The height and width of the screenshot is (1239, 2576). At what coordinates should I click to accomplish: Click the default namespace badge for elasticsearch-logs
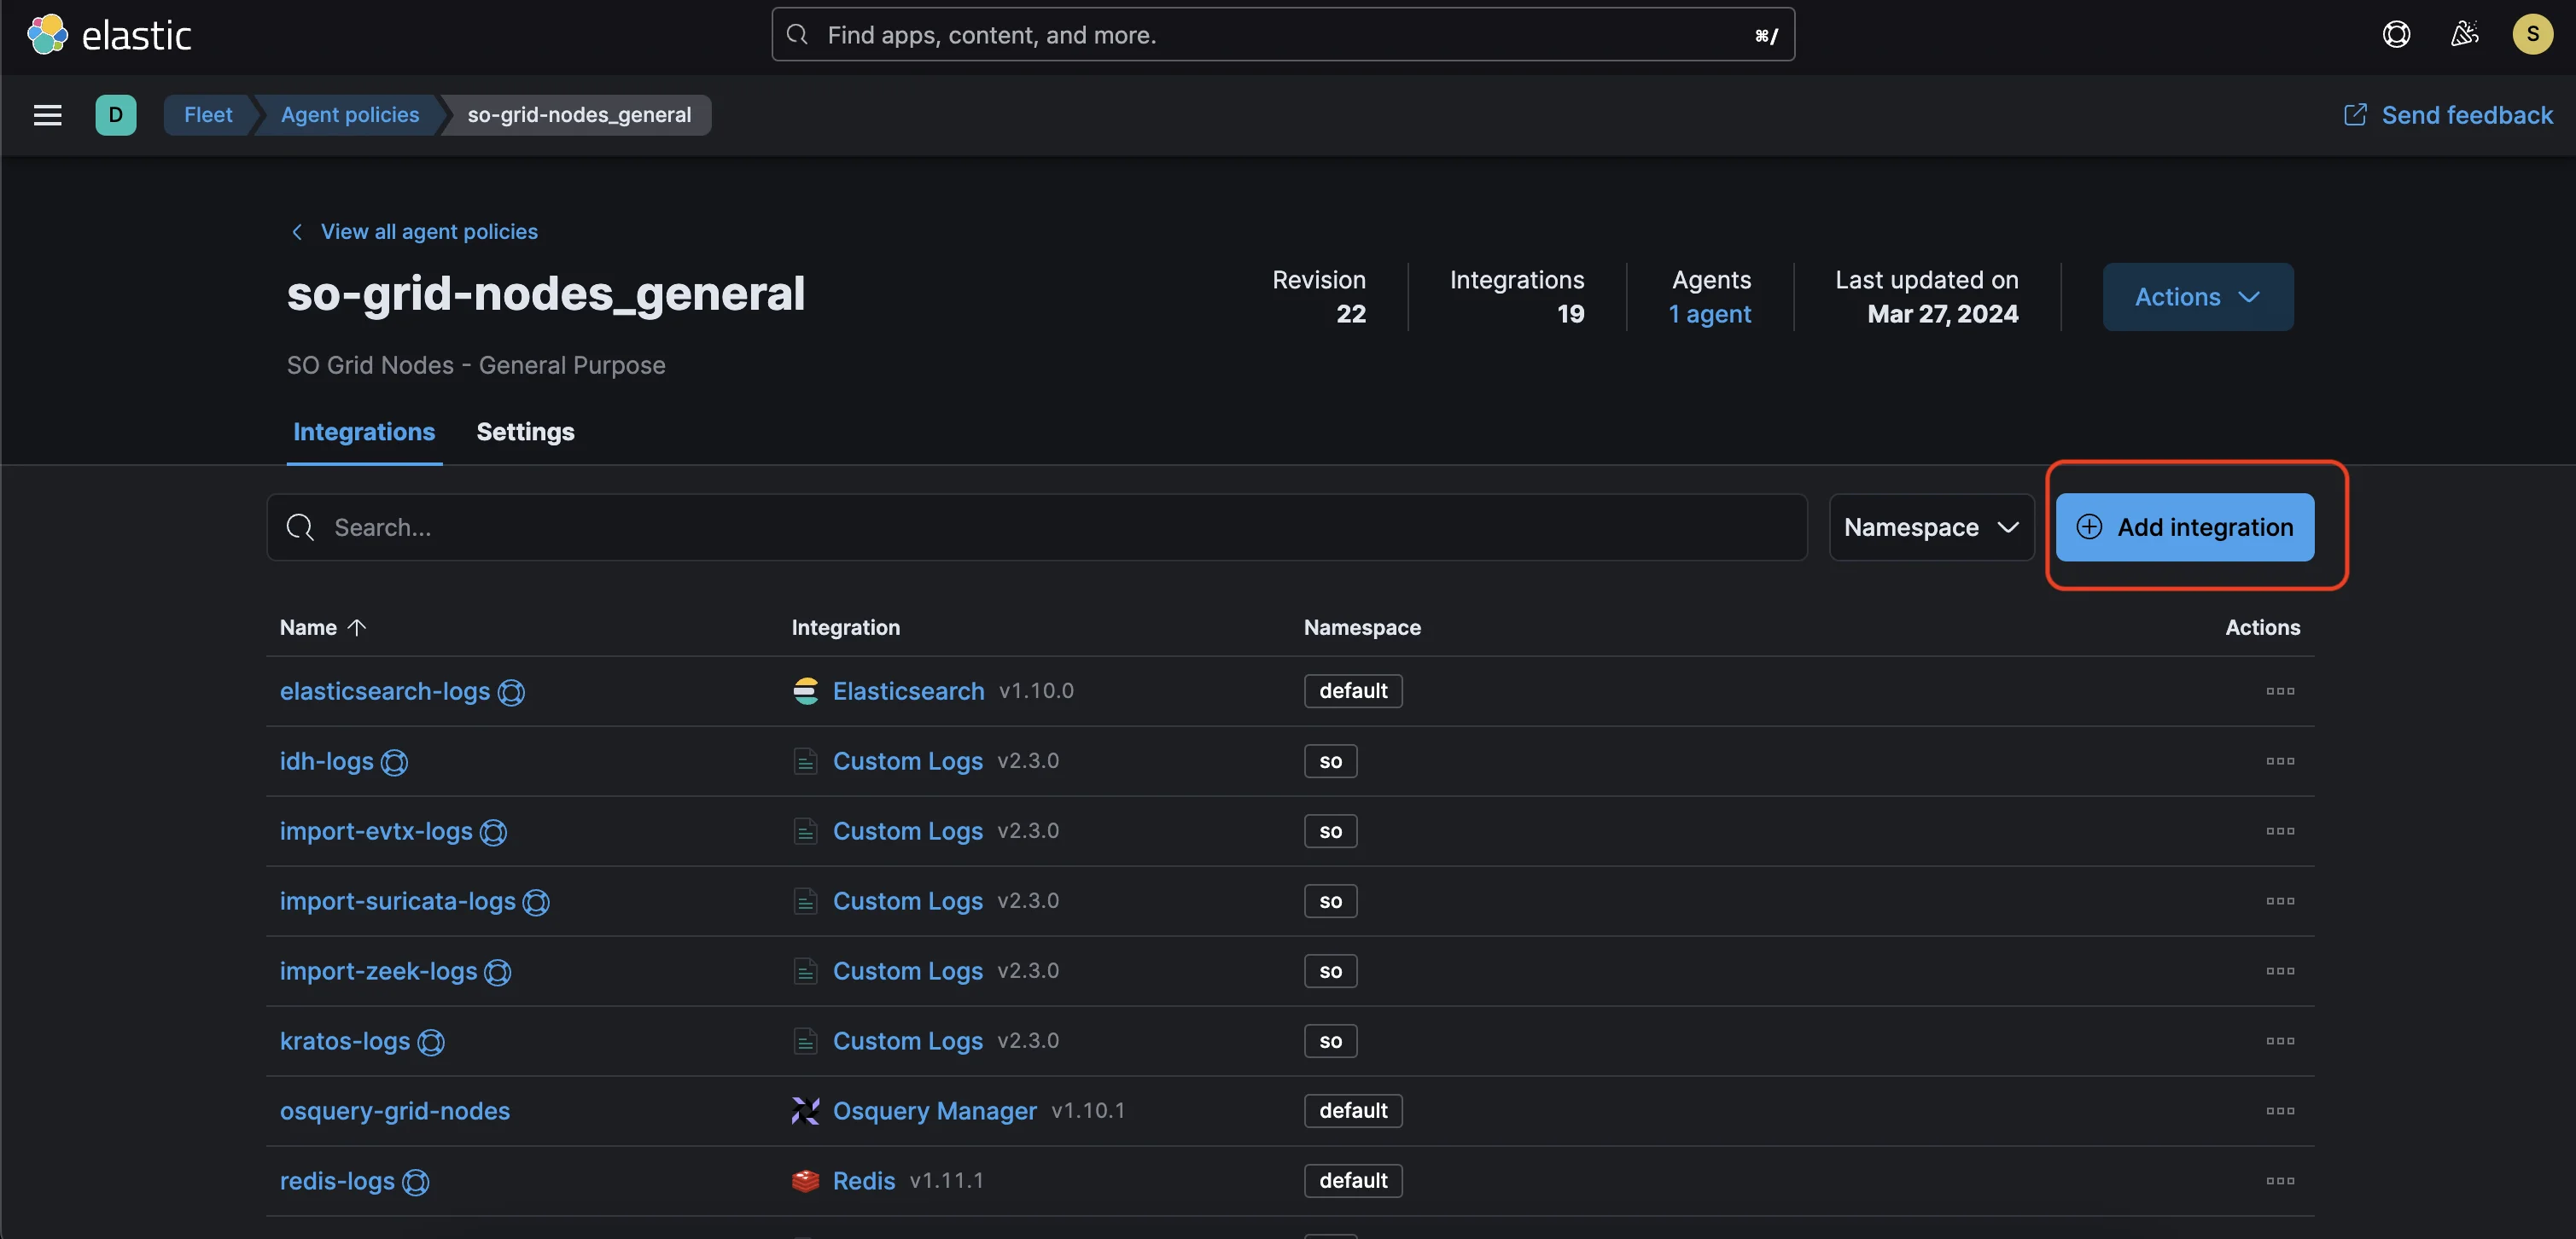click(x=1353, y=691)
